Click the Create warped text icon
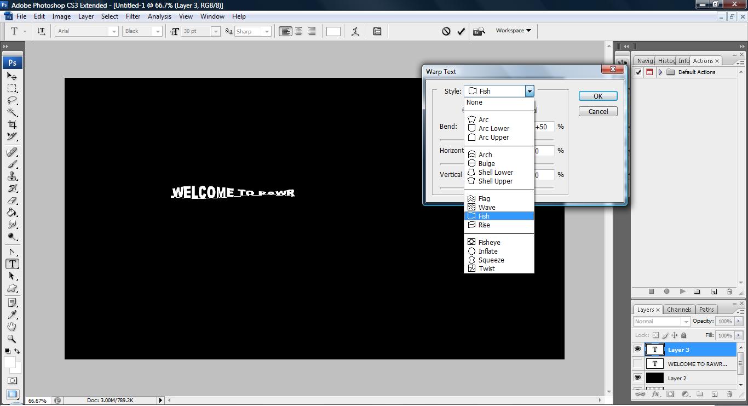748x406 pixels. [x=355, y=31]
